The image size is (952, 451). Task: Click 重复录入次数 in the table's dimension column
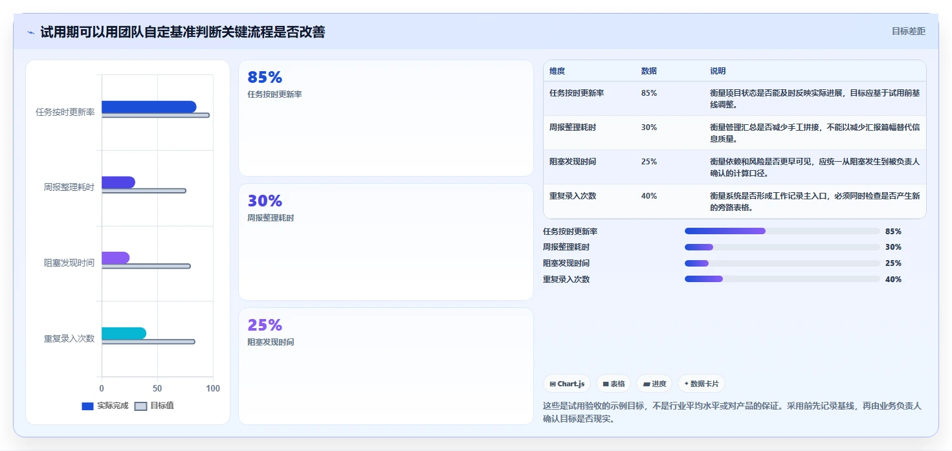[573, 196]
